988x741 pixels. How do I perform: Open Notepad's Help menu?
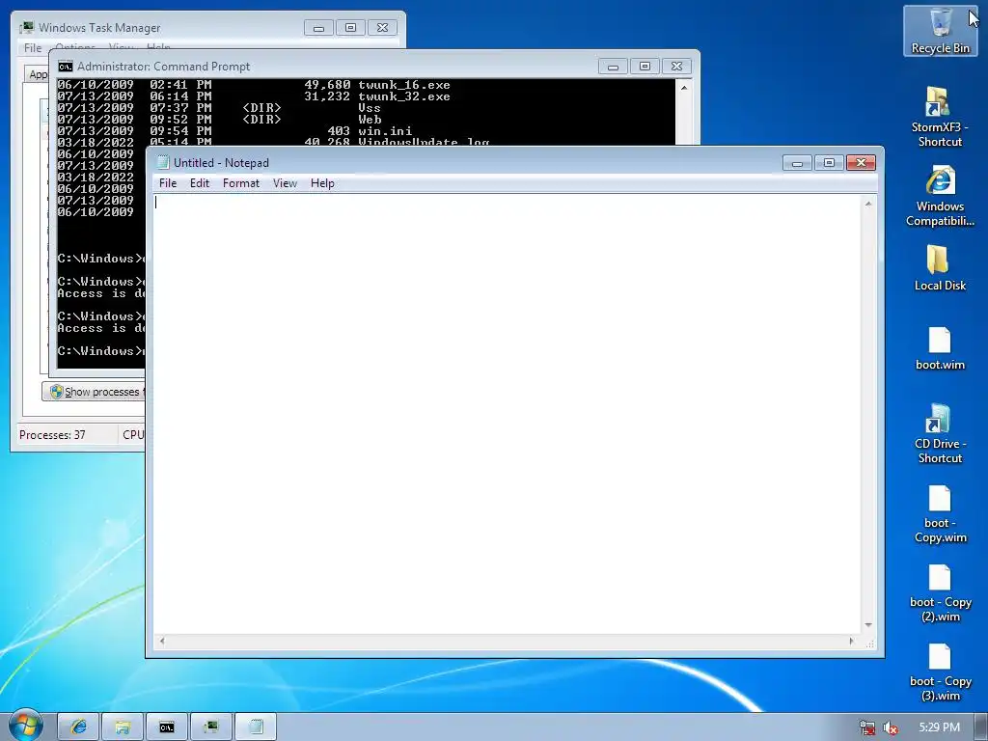pyautogui.click(x=322, y=183)
